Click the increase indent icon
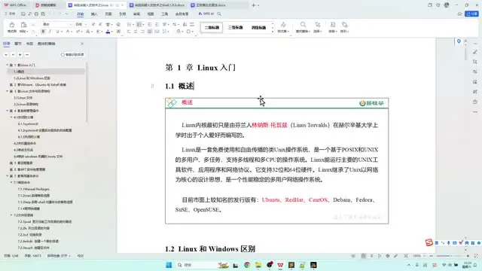 [x=157, y=24]
